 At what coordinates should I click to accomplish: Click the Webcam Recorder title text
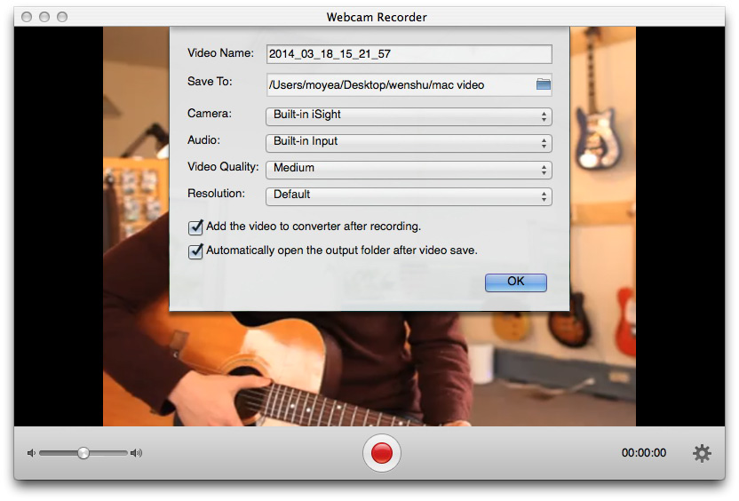(x=377, y=18)
